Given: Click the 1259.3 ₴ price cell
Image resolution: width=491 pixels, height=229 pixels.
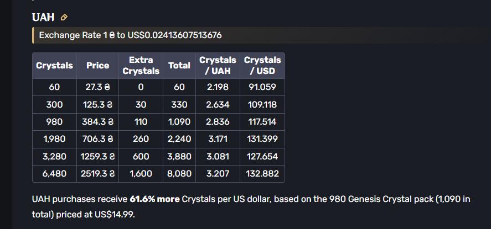Looking at the screenshot, I should click(98, 156).
